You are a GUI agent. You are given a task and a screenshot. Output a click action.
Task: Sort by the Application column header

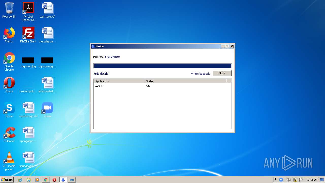point(119,81)
